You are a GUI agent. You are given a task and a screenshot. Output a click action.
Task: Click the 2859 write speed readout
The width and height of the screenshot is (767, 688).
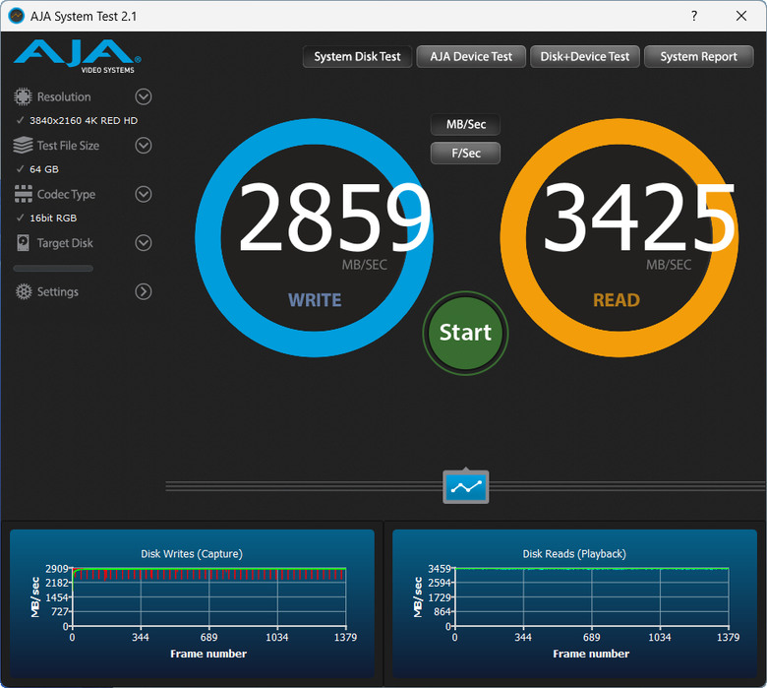(334, 216)
